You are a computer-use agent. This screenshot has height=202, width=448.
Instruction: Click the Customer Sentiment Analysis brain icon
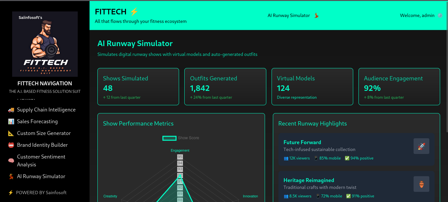click(11, 161)
